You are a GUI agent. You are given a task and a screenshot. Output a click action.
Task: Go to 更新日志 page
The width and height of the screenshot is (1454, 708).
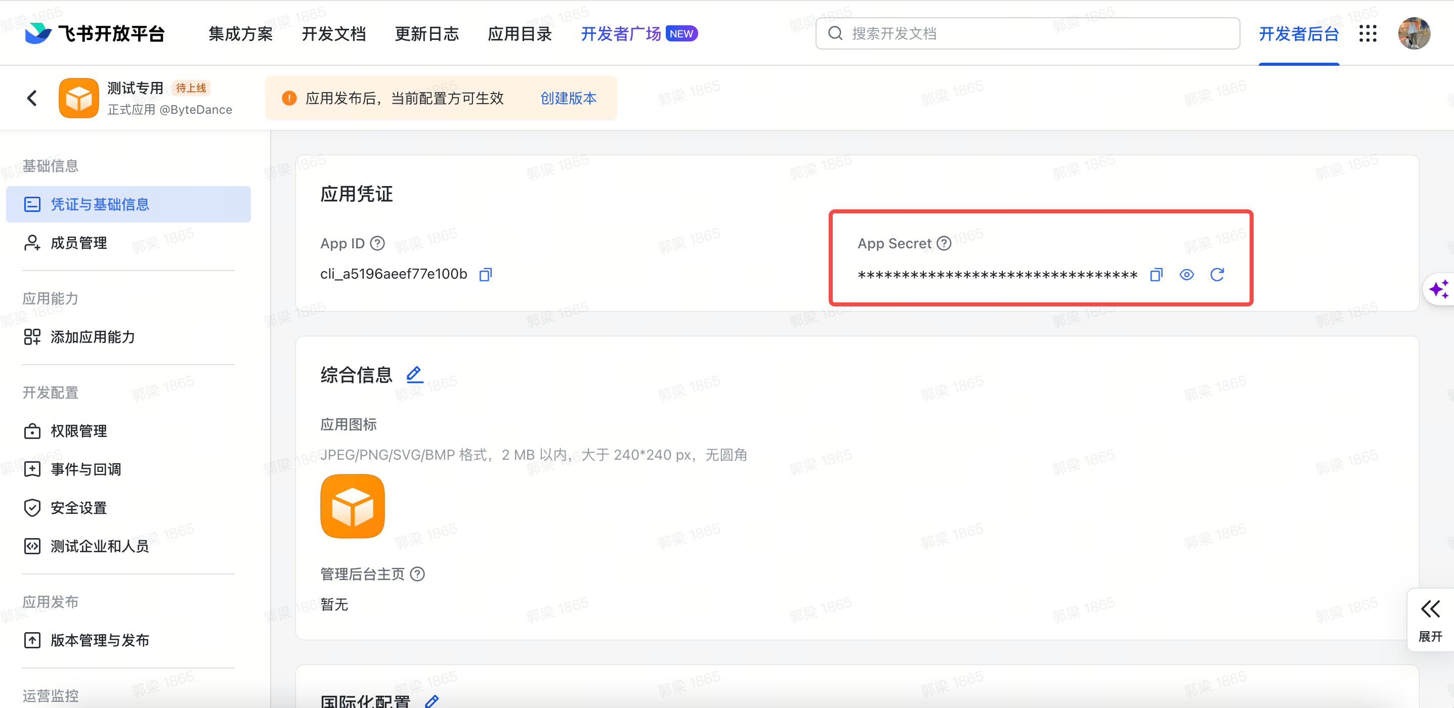tap(426, 34)
